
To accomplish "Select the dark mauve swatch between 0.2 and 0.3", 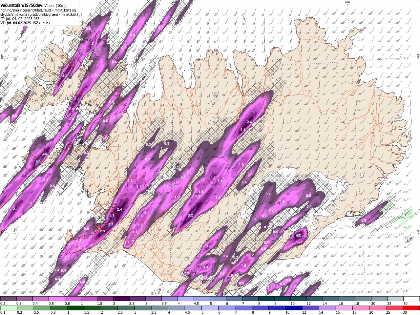I will click(8, 299).
